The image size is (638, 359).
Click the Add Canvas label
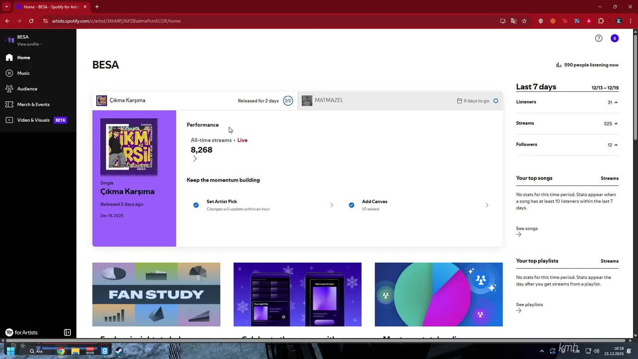click(x=374, y=201)
